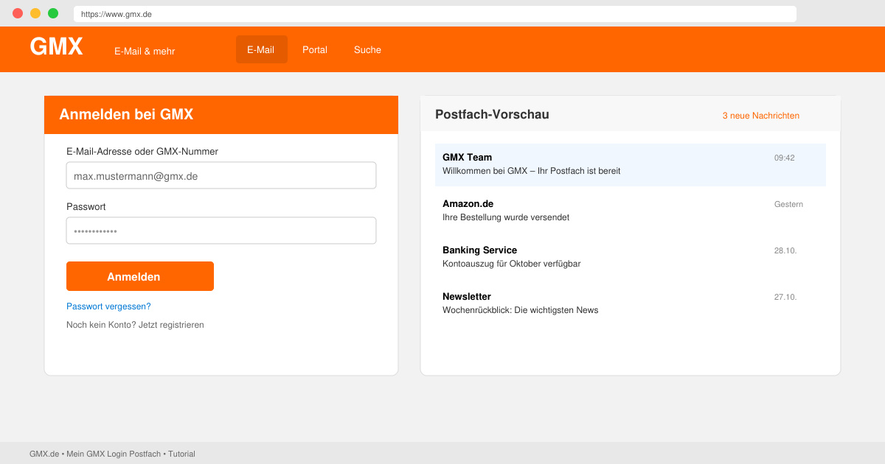Open the Amazon.de message
Image resolution: width=885 pixels, height=464 pixels.
(x=631, y=211)
